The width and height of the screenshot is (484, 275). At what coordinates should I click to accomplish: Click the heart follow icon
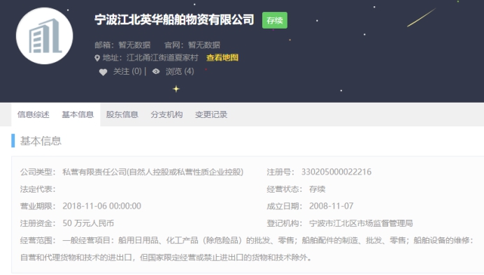103,72
